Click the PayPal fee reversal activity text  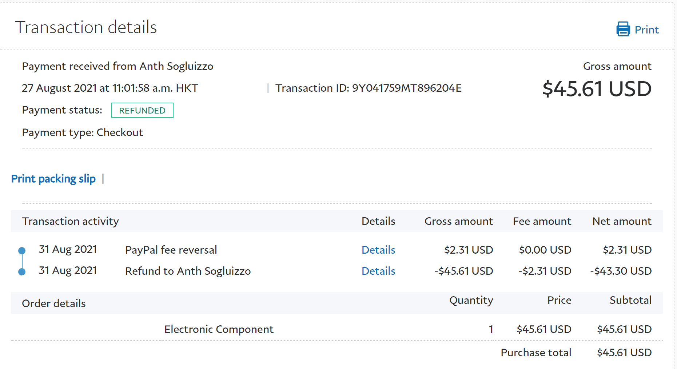coord(171,250)
